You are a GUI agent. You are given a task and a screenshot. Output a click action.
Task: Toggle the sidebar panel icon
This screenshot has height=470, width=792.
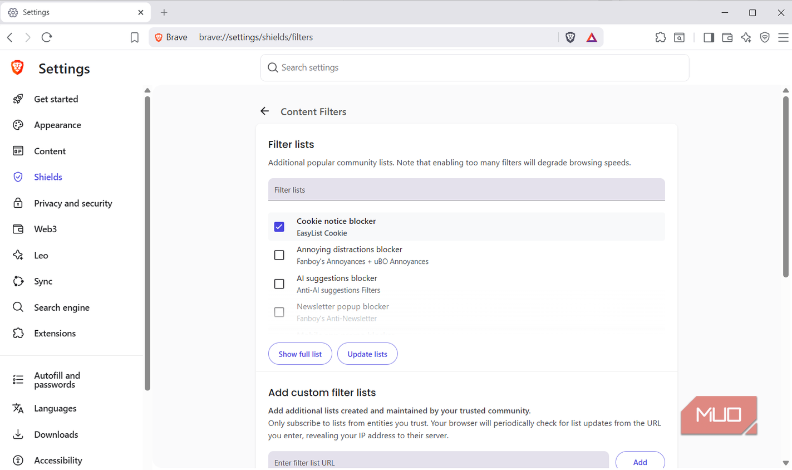[x=709, y=37]
